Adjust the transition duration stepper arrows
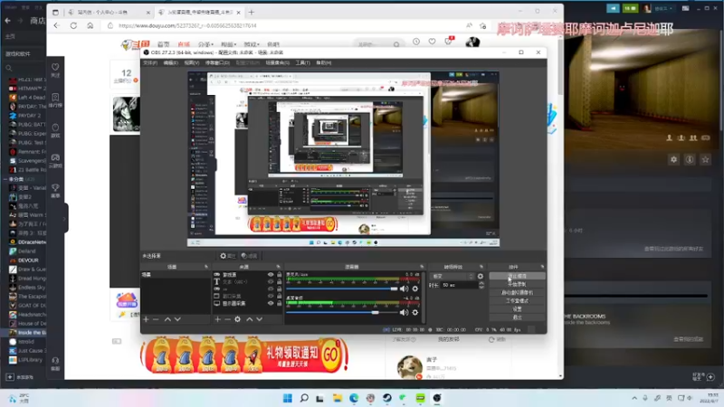The width and height of the screenshot is (724, 407). click(481, 285)
